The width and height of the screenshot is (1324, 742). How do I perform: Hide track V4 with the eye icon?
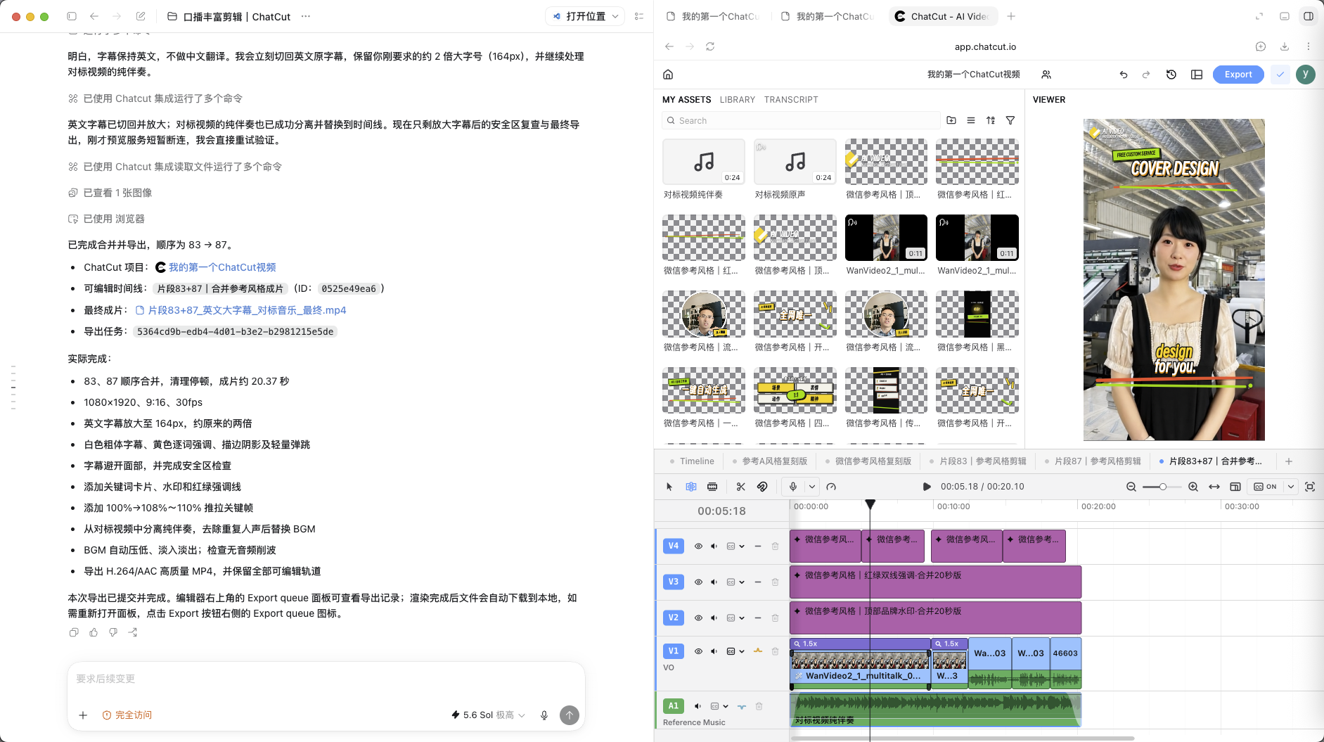click(698, 546)
